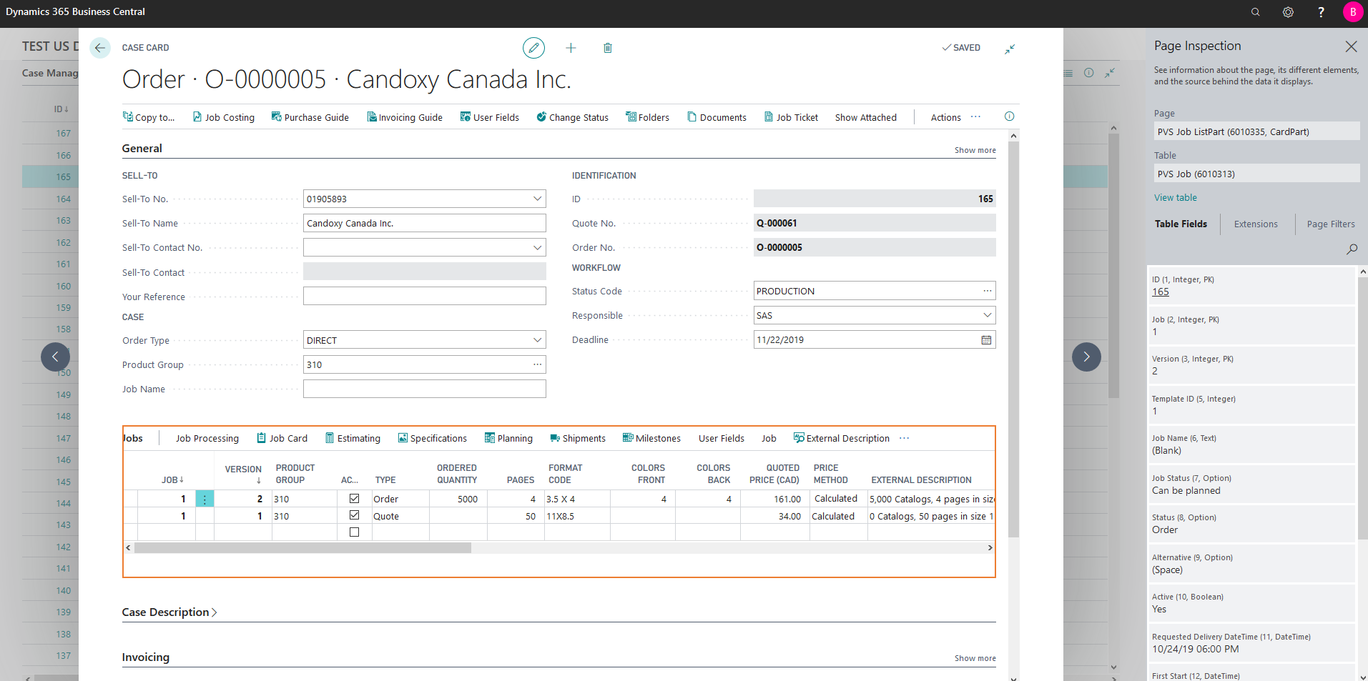Expand the Sell-To No. dropdown

tap(537, 199)
